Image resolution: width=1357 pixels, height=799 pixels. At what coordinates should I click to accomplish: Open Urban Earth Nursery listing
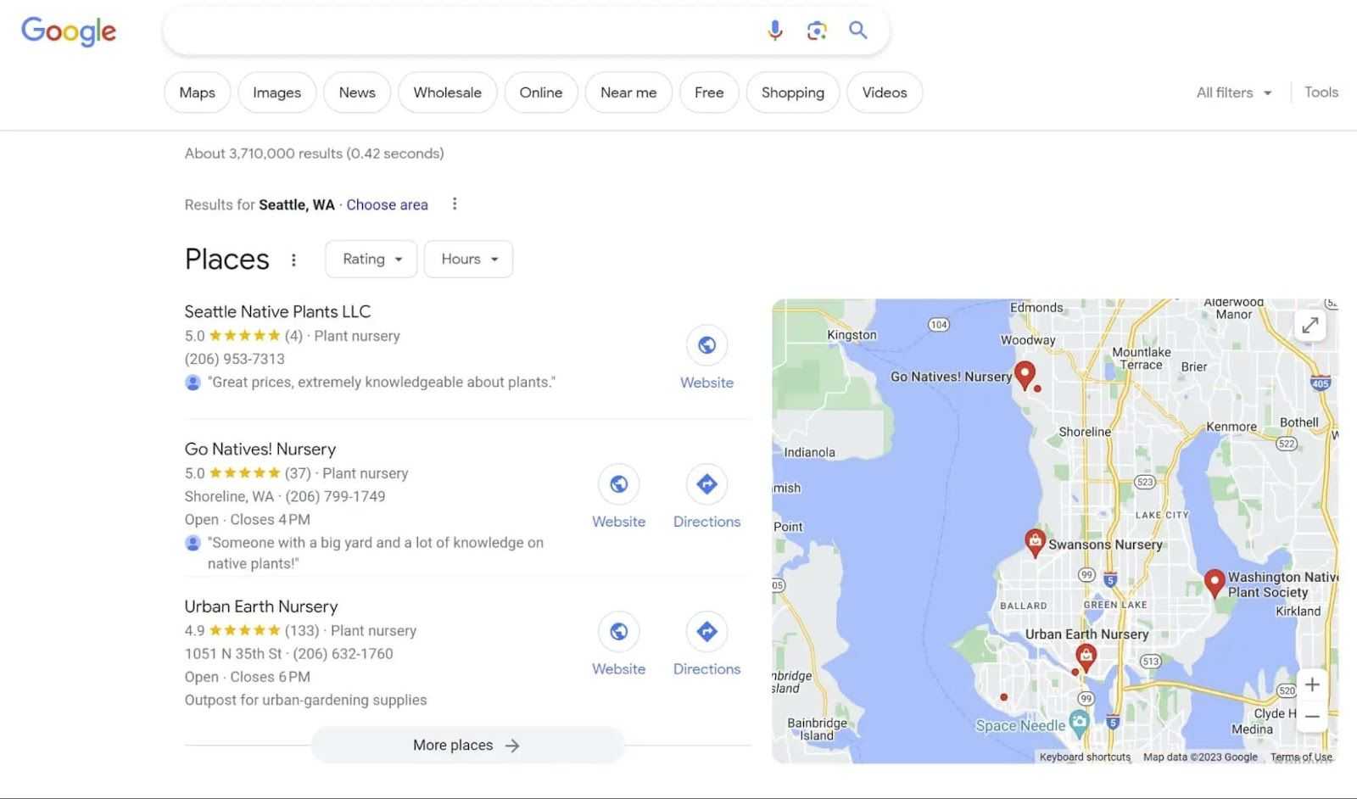pyautogui.click(x=261, y=606)
